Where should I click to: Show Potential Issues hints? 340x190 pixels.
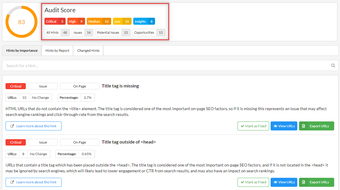pos(113,33)
